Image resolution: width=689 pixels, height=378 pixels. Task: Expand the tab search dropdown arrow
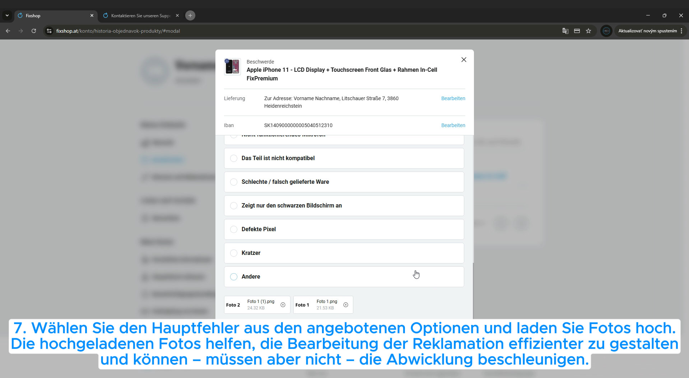point(7,15)
